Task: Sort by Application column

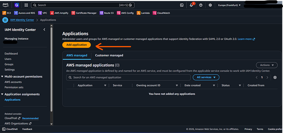Action: [x=105, y=85]
